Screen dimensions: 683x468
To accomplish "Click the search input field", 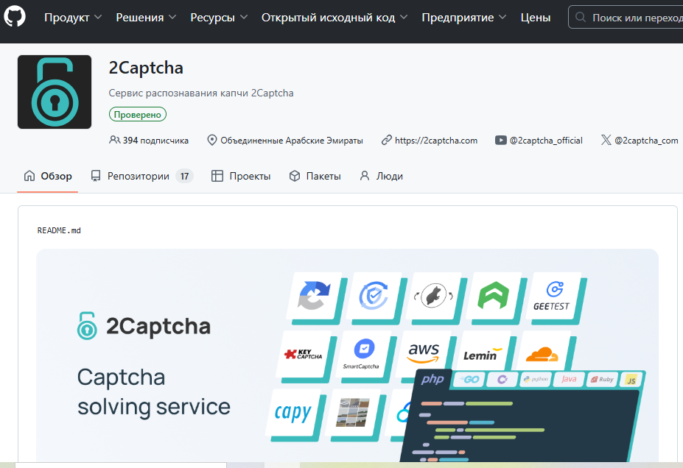I will coord(626,17).
